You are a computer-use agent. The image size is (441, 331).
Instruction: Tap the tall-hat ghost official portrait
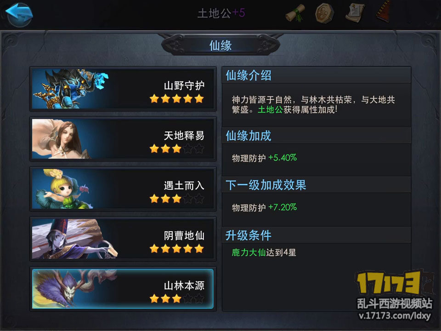point(74,239)
